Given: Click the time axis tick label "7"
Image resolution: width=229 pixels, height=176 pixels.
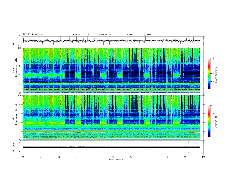Looking at the screenshot, I should click(x=149, y=157).
